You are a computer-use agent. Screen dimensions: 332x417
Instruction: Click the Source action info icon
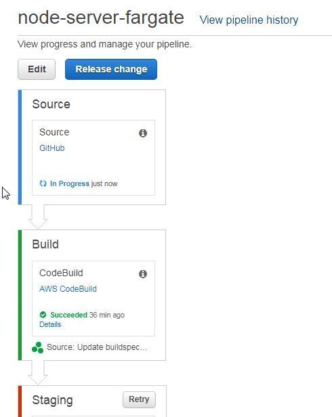pyautogui.click(x=143, y=133)
